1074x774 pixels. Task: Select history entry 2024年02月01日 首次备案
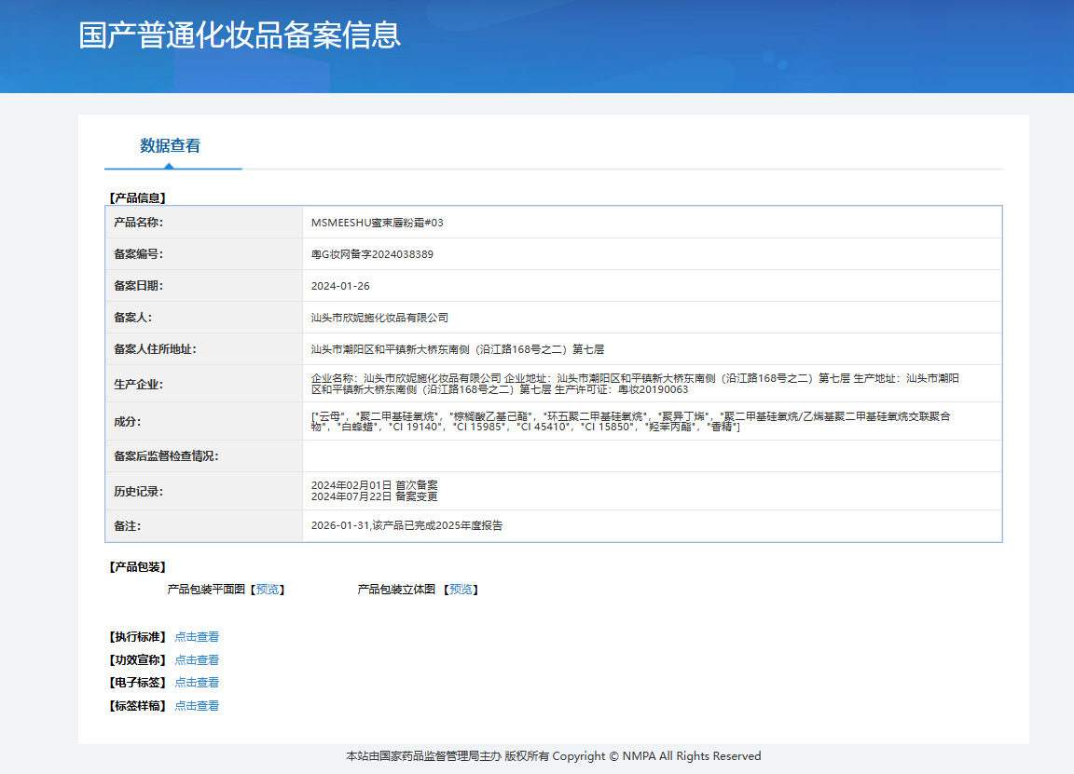[374, 485]
